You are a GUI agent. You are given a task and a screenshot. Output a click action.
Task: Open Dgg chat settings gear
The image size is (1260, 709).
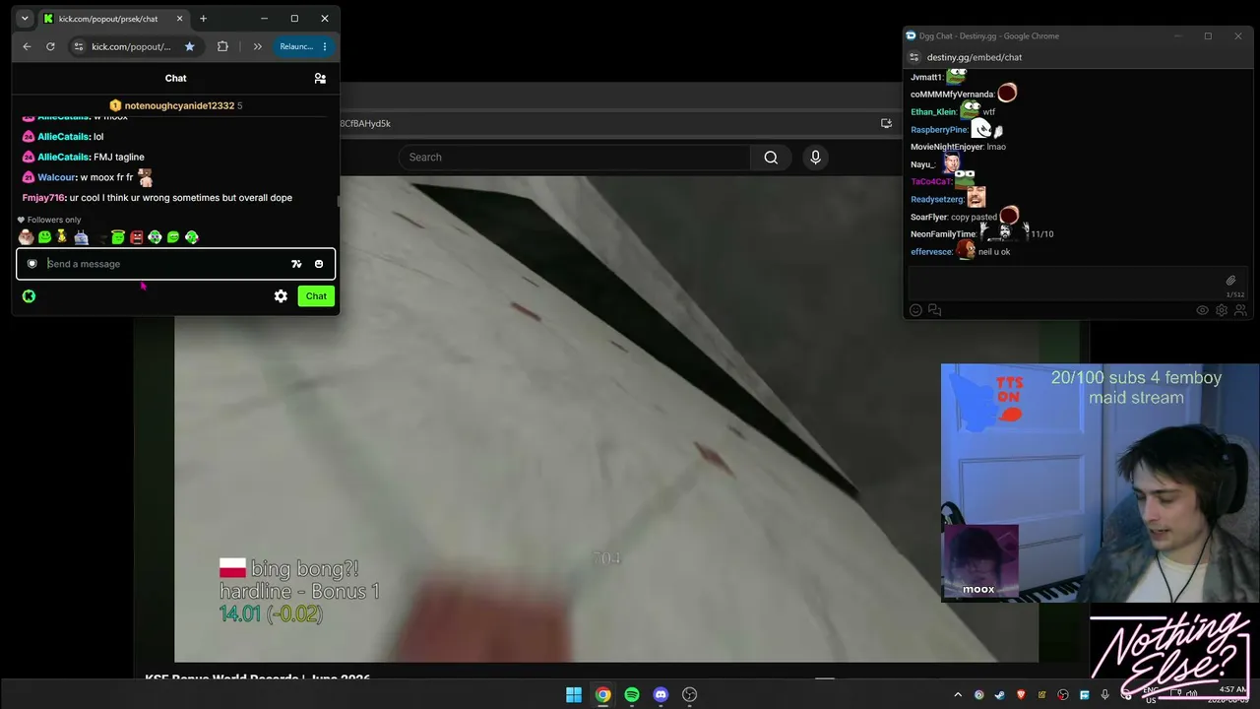click(x=1222, y=310)
